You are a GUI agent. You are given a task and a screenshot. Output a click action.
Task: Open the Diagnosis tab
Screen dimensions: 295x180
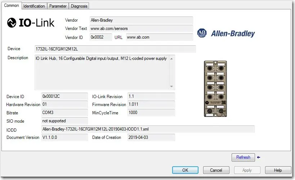[79, 6]
